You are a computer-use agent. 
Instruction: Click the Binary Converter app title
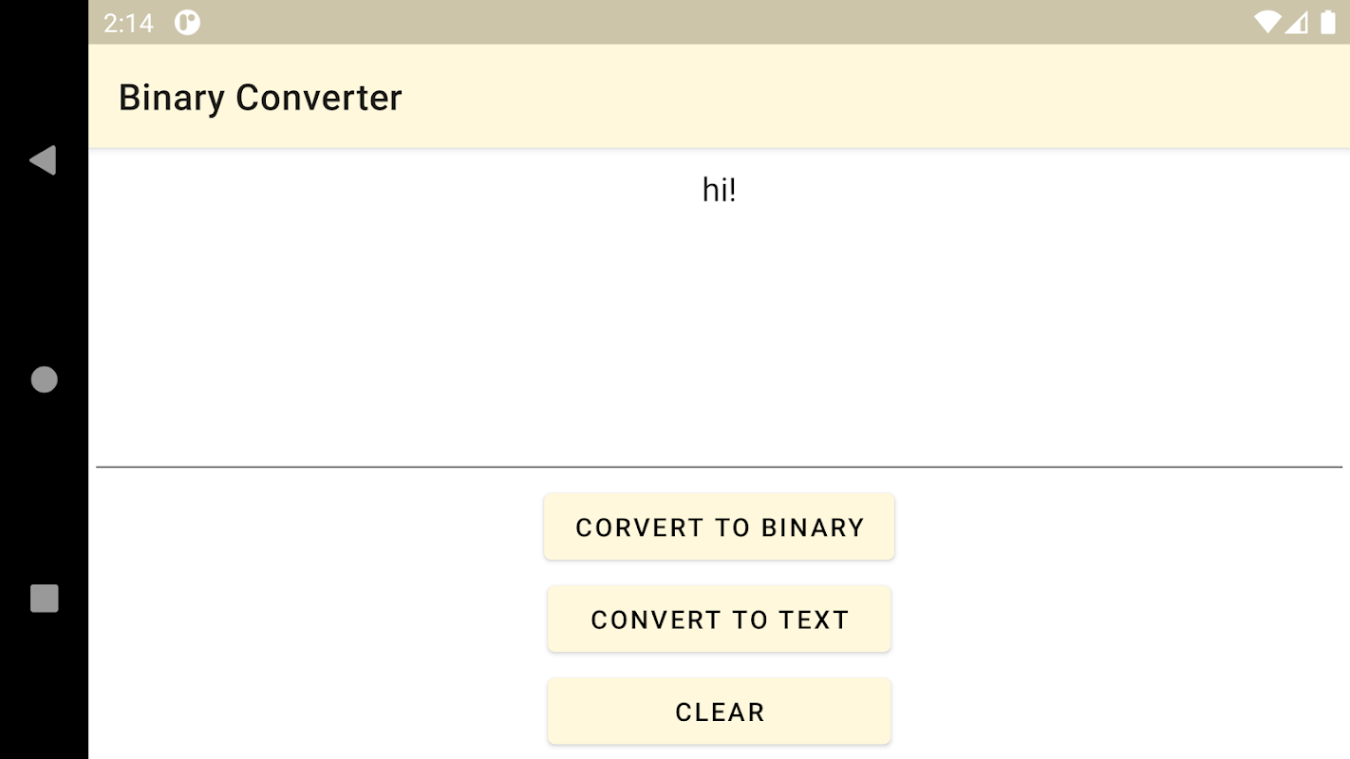(260, 98)
